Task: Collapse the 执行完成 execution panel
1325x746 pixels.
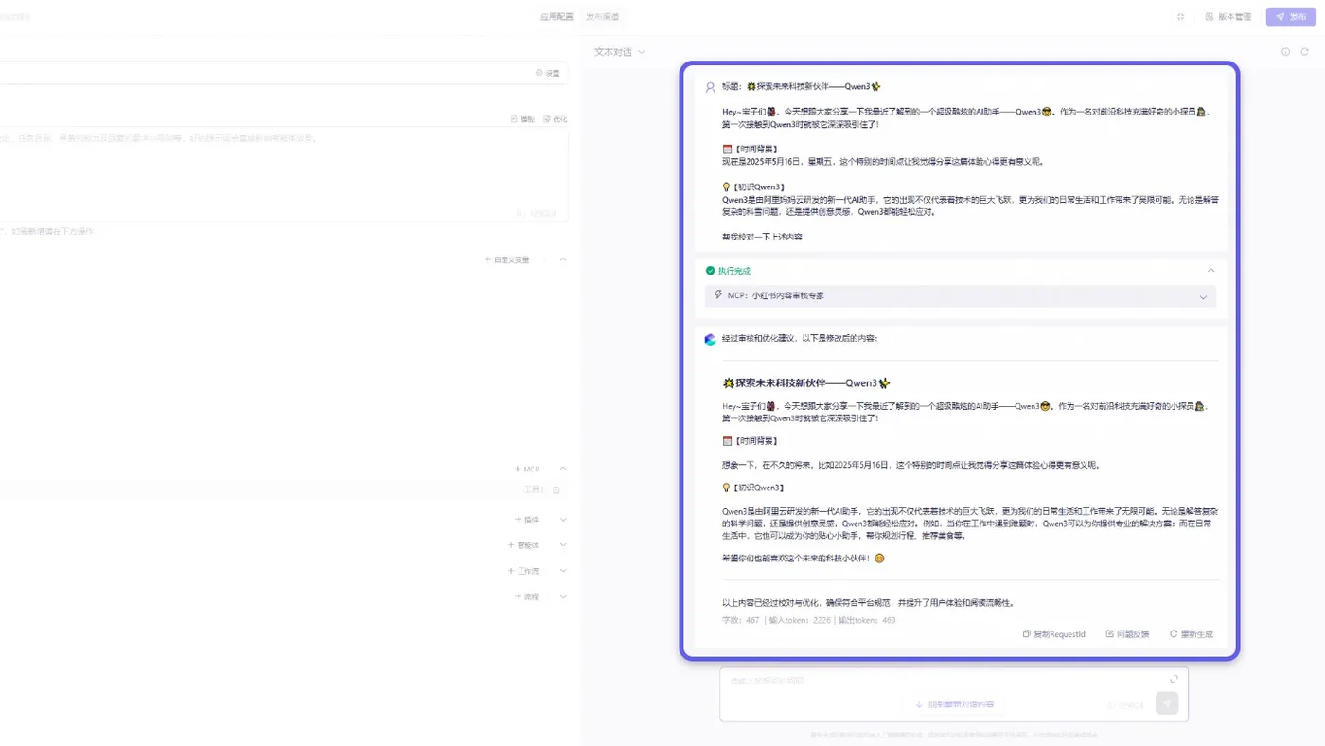Action: tap(1210, 271)
